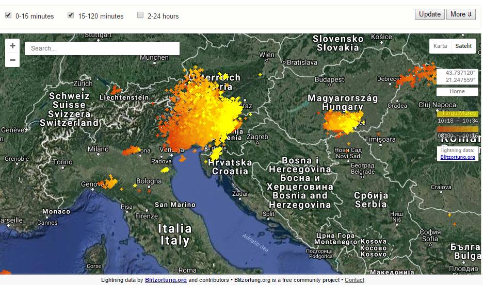This screenshot has width=483, height=285.
Task: Click the orange lightning strikes near Genoa
Action: (x=109, y=182)
